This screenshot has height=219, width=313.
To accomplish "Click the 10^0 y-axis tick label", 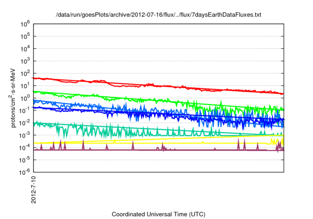I will click(25, 98).
